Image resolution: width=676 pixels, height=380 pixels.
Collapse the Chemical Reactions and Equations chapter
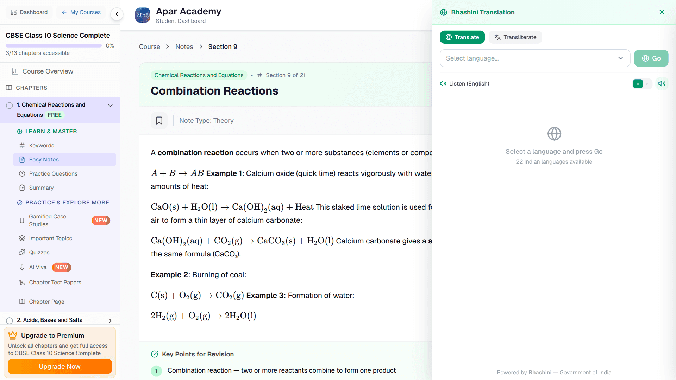point(110,106)
